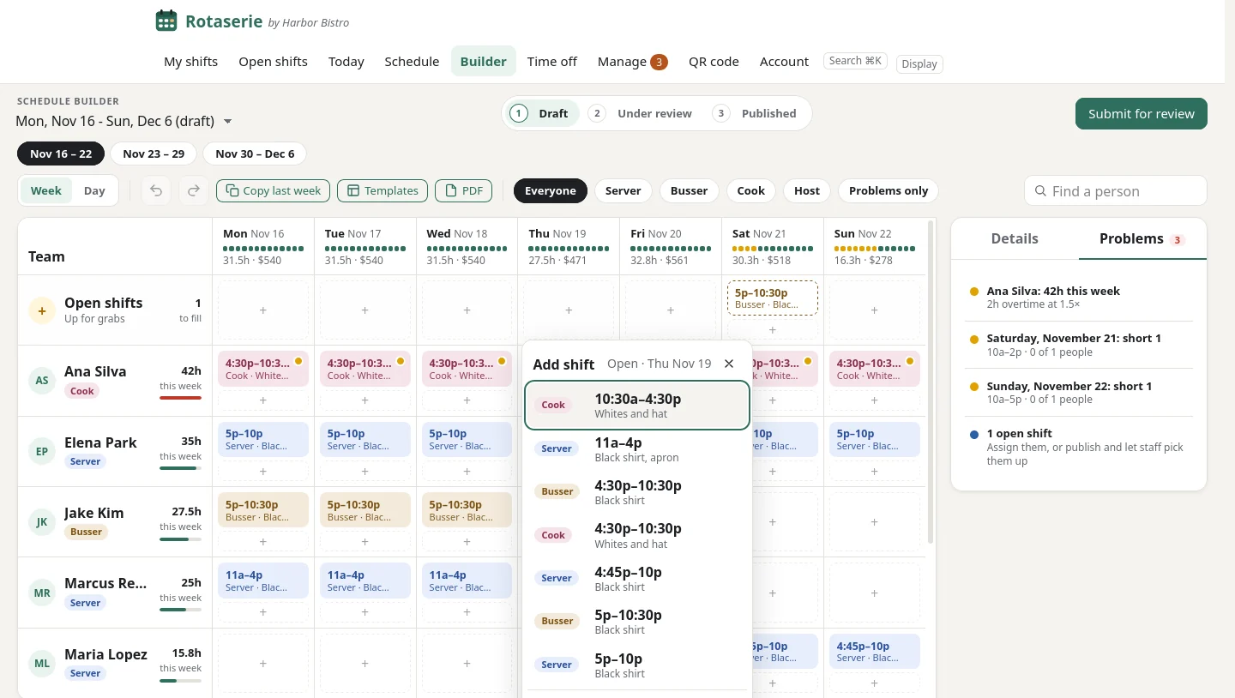Choose Cook 10:30a–4:30p shift option
1235x698 pixels.
pos(637,405)
